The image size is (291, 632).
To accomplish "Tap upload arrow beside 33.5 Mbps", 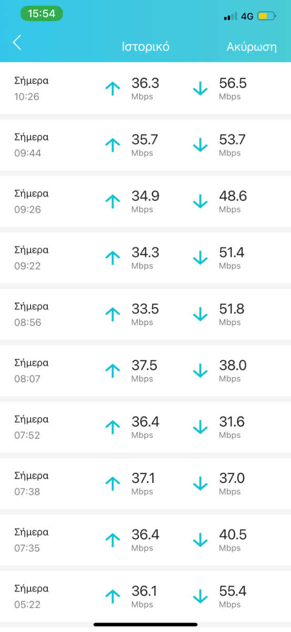I will (112, 314).
